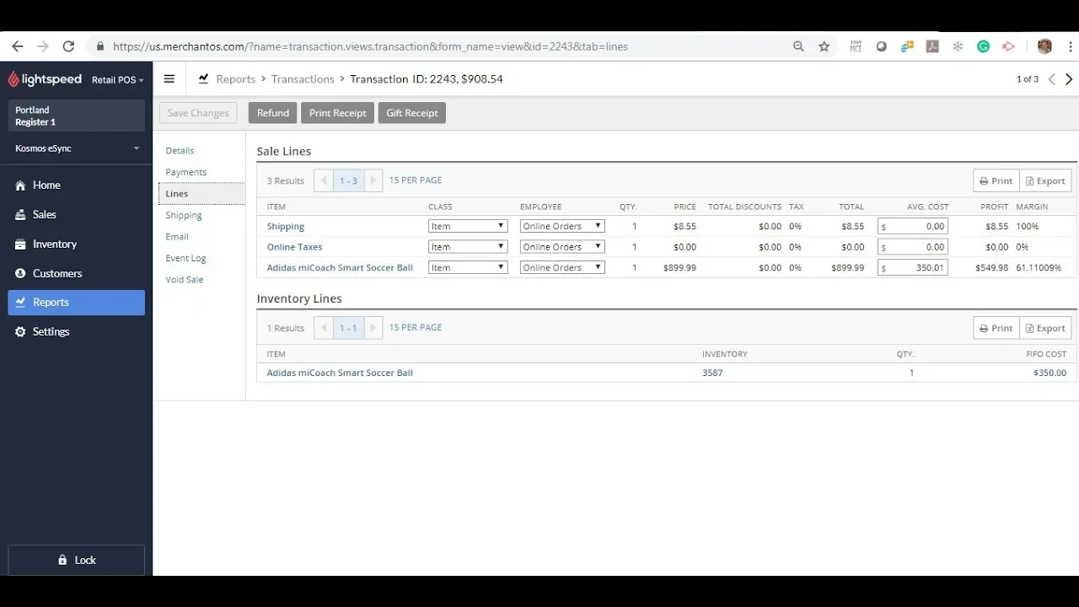Open Employee dropdown for Adidas Soccer Ball row
The width and height of the screenshot is (1079, 607).
(x=562, y=267)
